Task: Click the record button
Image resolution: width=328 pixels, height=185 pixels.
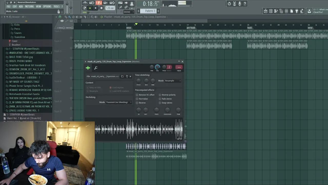Action: coord(101,8)
